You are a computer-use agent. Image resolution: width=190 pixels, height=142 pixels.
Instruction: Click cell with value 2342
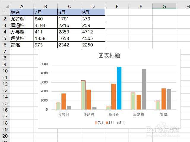[69, 45]
